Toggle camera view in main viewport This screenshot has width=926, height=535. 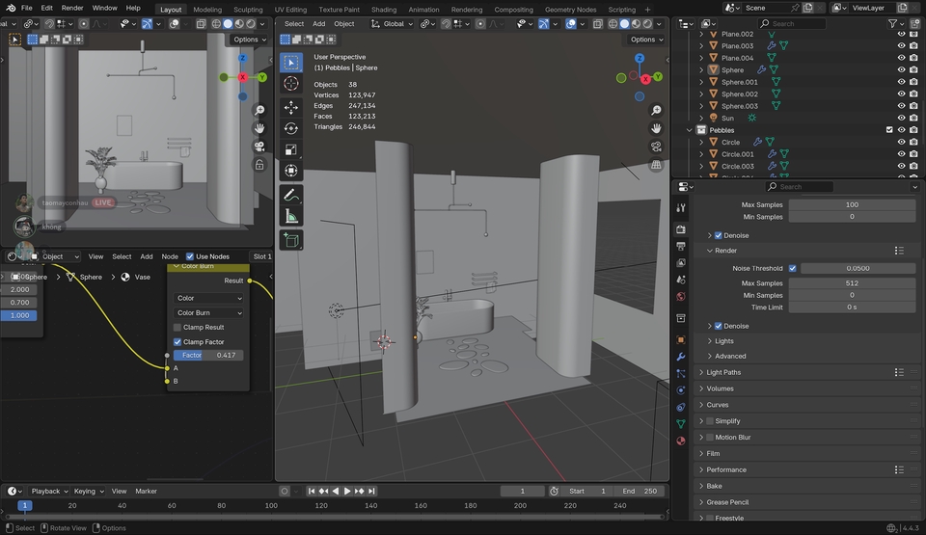[656, 147]
